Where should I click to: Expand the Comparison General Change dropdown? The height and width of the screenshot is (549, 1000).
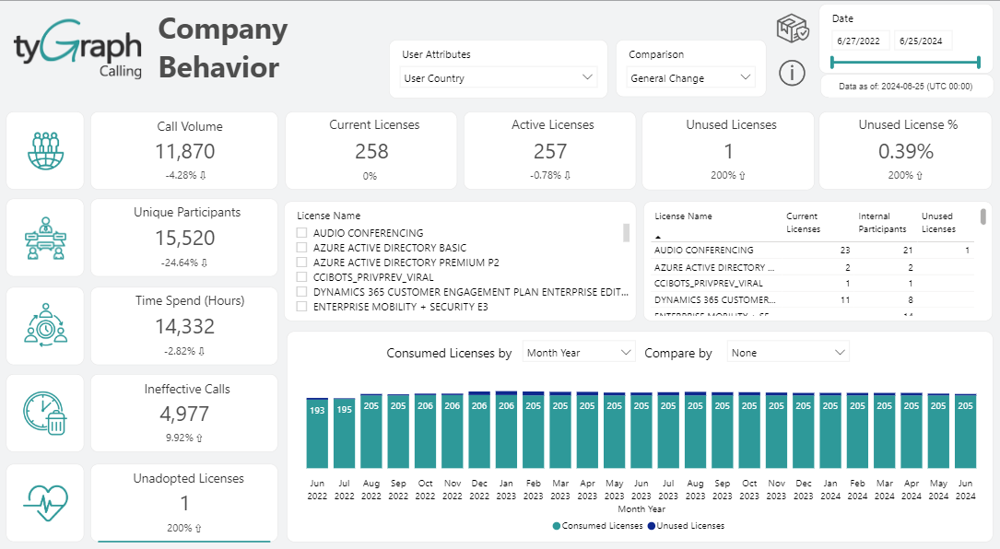[691, 78]
